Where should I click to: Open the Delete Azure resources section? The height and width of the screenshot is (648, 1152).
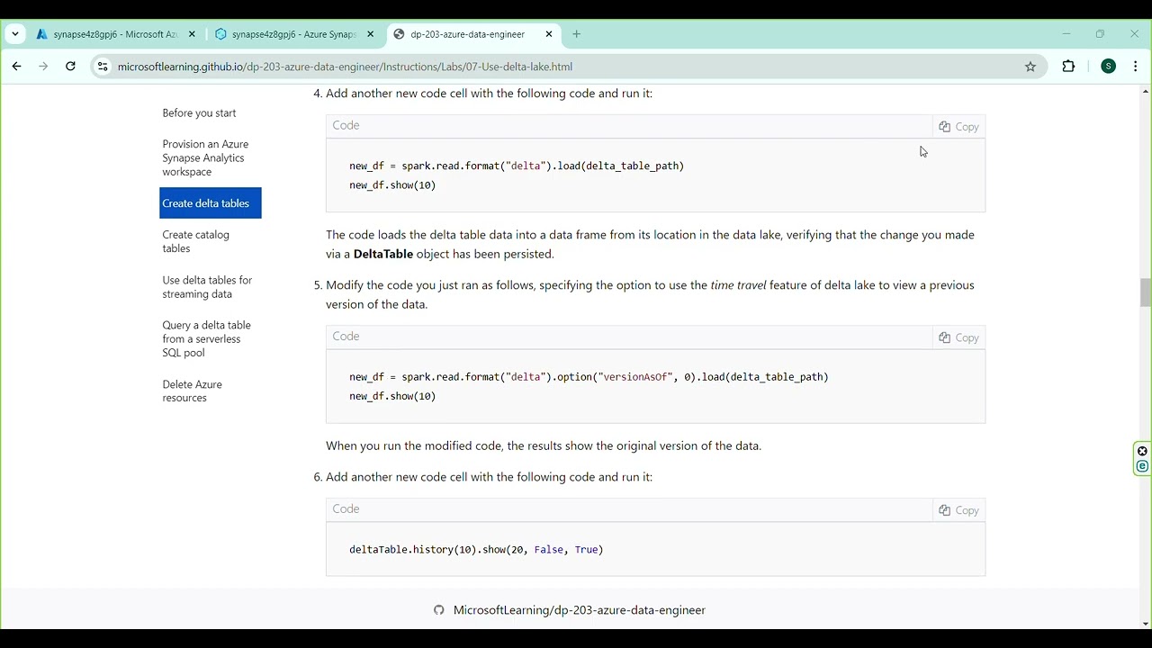(192, 391)
